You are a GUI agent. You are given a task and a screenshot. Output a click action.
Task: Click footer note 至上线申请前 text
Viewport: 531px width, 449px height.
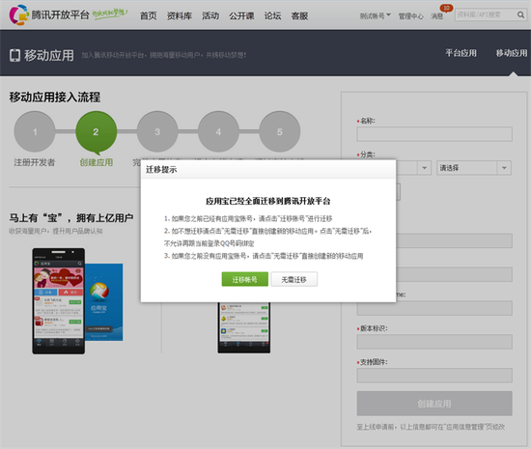pos(431,427)
